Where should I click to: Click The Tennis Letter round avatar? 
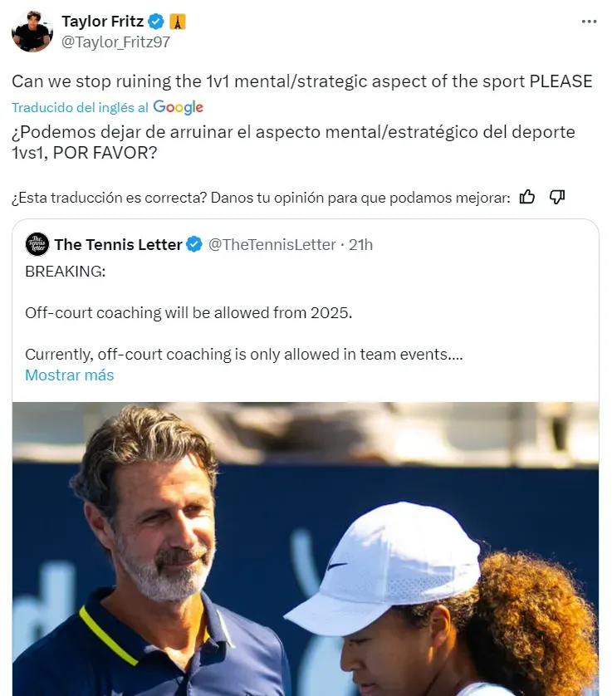pos(37,244)
